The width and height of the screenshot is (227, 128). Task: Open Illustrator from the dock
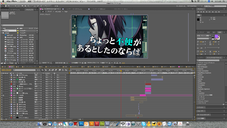click(91, 124)
